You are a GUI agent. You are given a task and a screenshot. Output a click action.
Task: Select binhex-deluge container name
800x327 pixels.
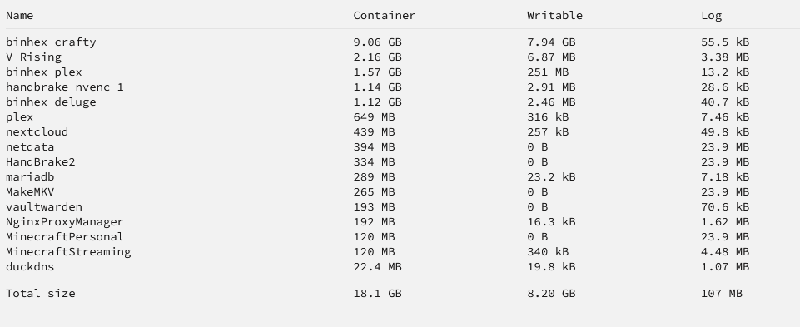(x=51, y=102)
